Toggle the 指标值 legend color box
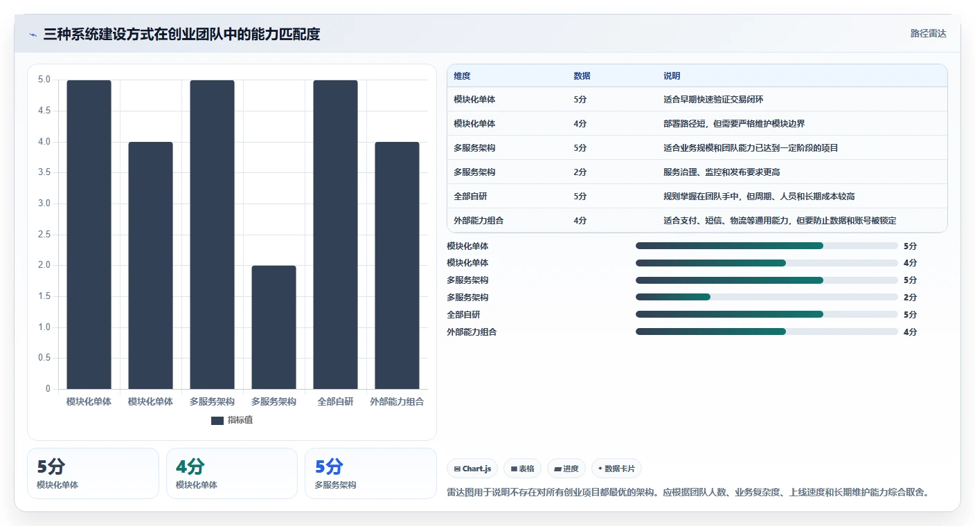 coord(217,420)
